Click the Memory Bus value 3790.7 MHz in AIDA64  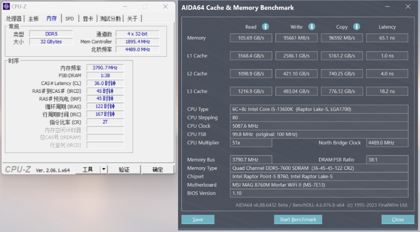point(251,159)
